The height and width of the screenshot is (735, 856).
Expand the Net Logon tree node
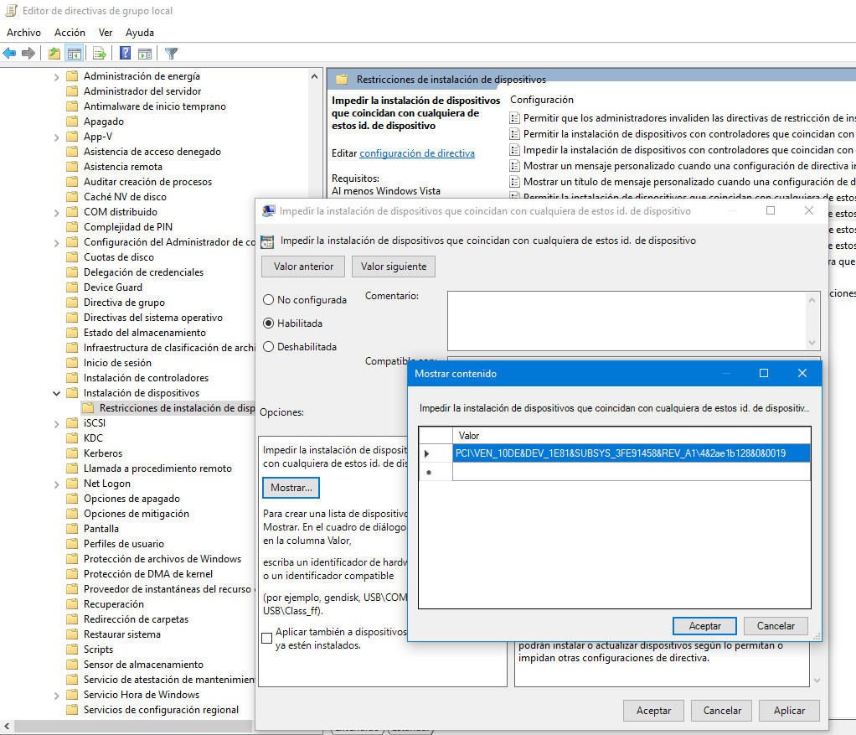click(56, 484)
